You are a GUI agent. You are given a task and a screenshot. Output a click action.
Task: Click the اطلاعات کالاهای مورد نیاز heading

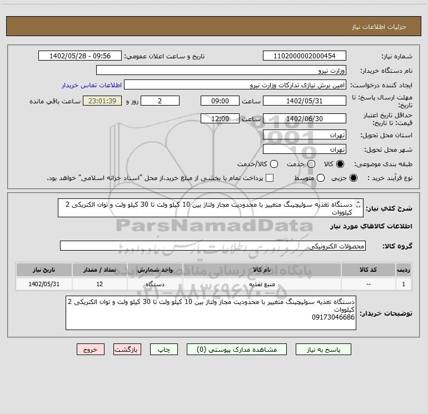tap(371, 226)
